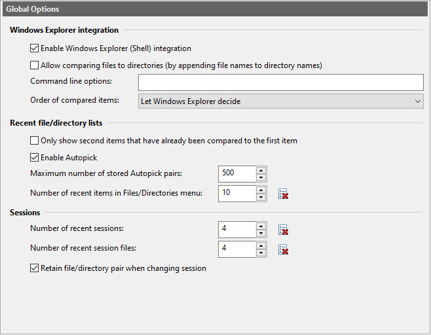431x335 pixels.
Task: Increase number of recent items in Files/Directories menu
Action: pyautogui.click(x=261, y=190)
